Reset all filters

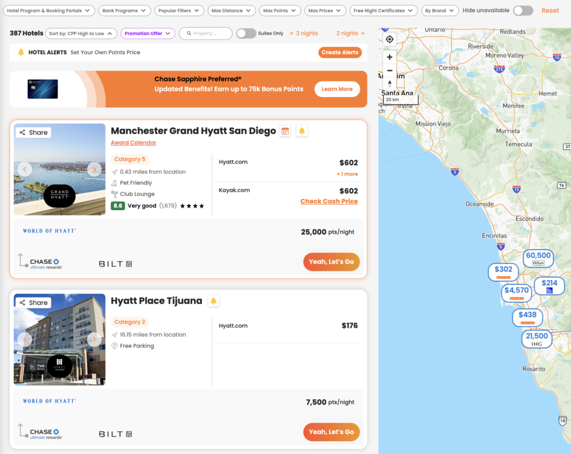550,11
